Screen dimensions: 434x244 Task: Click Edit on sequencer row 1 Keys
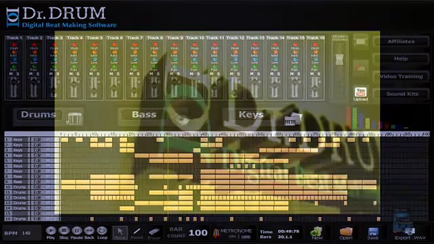pyautogui.click(x=37, y=140)
